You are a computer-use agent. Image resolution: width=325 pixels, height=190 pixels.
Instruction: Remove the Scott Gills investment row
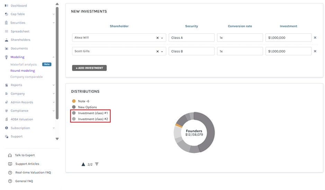click(315, 51)
